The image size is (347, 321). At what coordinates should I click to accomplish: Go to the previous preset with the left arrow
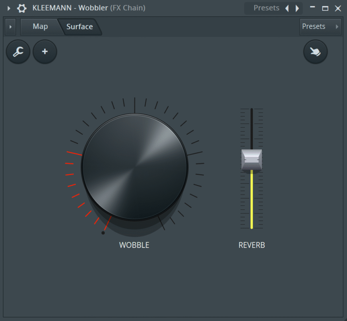[287, 8]
